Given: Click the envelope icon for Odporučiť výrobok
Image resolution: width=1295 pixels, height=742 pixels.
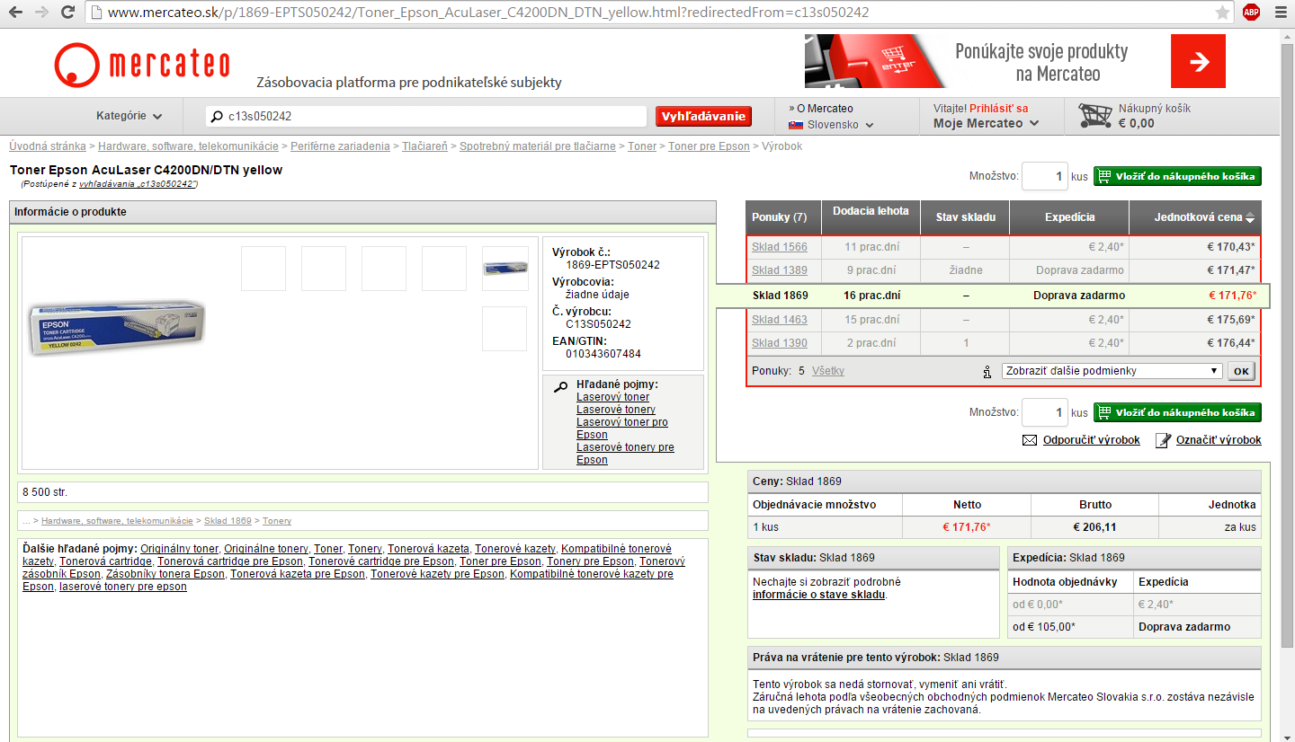Looking at the screenshot, I should pyautogui.click(x=1030, y=440).
